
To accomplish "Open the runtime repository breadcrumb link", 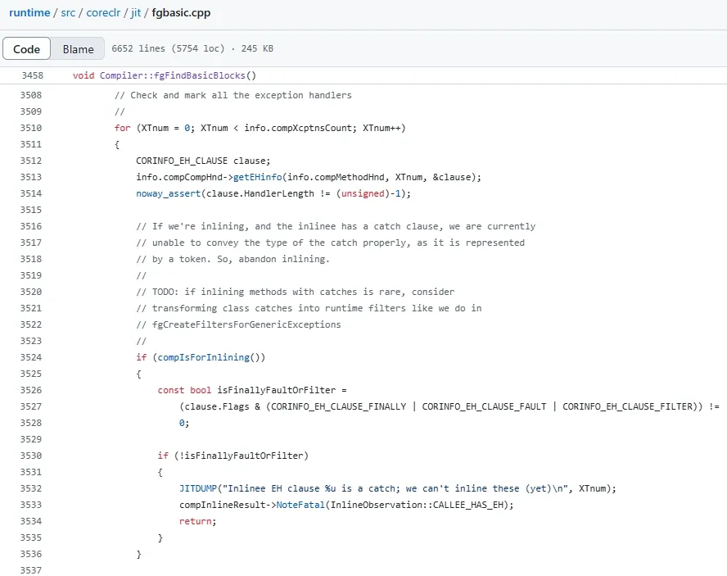I will point(29,12).
